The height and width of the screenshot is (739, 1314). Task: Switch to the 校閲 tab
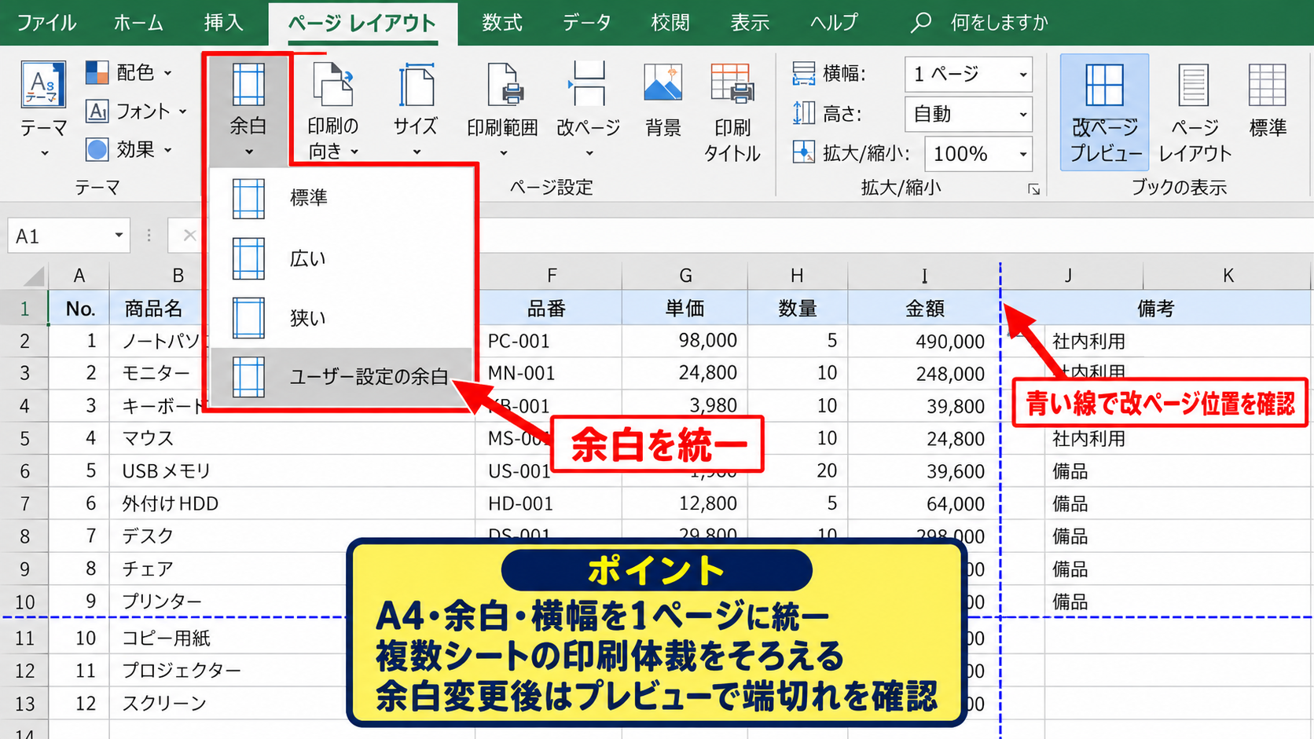pos(670,23)
